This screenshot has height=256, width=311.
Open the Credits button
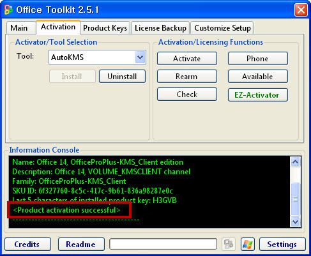[27, 244]
